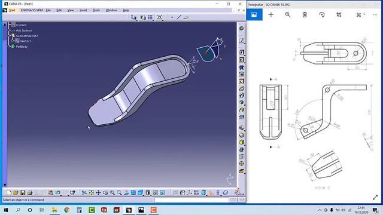383x215 pixels.
Task: Click the tree scroll up arrow
Action: (x=5, y=24)
